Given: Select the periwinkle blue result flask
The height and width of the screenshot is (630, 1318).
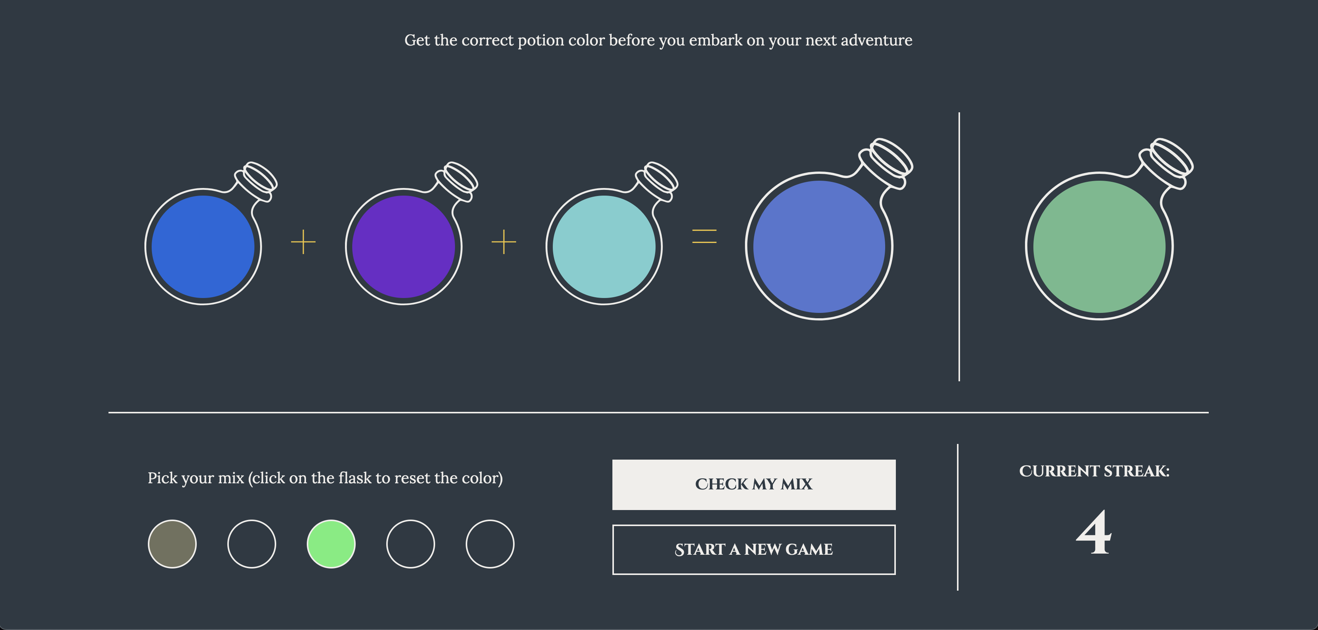Looking at the screenshot, I should (819, 246).
